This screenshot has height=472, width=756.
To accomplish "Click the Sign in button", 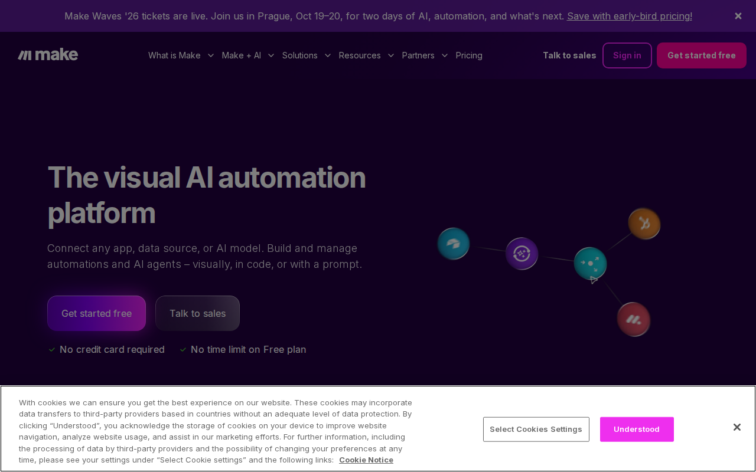I will (627, 55).
